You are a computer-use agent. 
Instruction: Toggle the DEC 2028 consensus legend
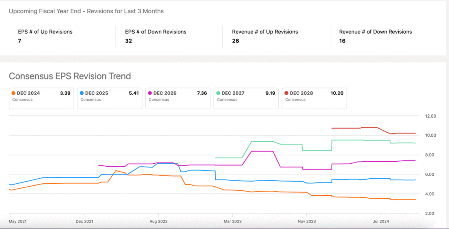pos(314,98)
